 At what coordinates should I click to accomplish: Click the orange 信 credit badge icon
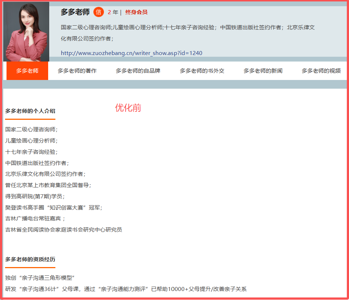click(98, 12)
